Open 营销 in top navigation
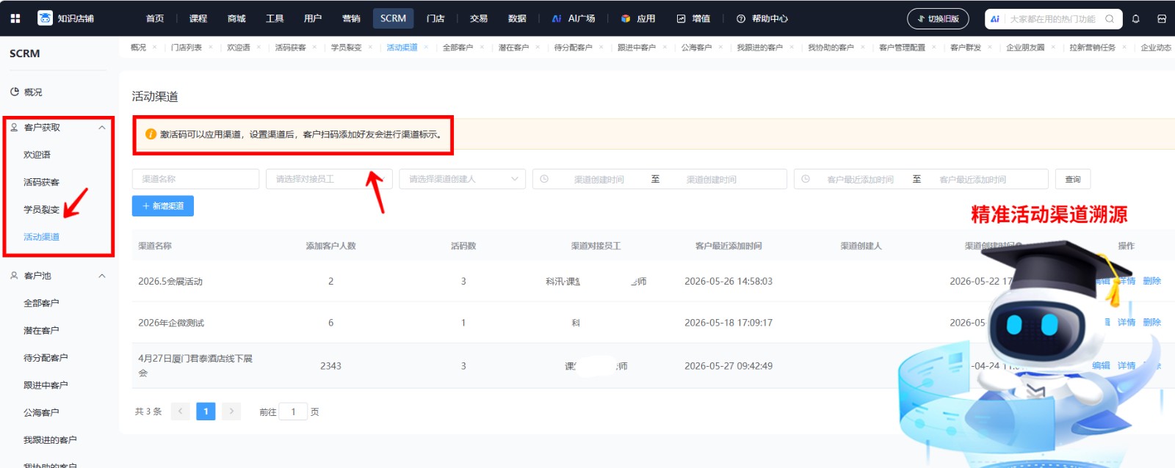Viewport: 1175px width, 468px height. tap(351, 18)
